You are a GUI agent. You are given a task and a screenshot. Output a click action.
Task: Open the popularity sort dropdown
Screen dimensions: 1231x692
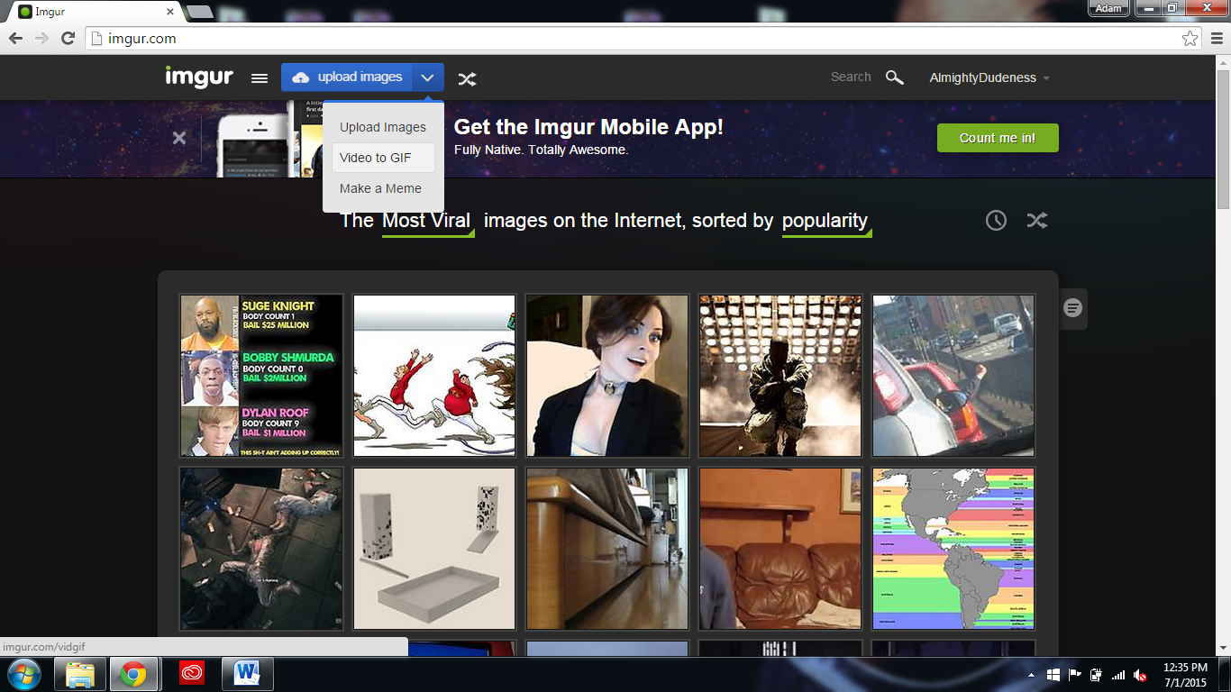825,222
